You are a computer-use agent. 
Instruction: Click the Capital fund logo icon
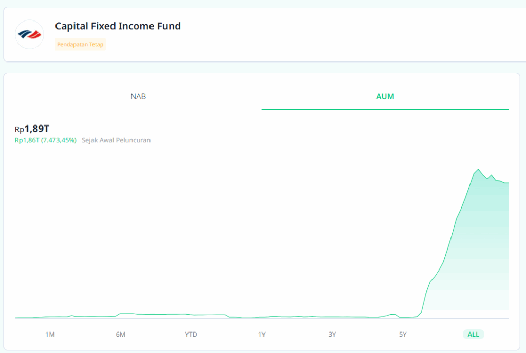click(29, 34)
